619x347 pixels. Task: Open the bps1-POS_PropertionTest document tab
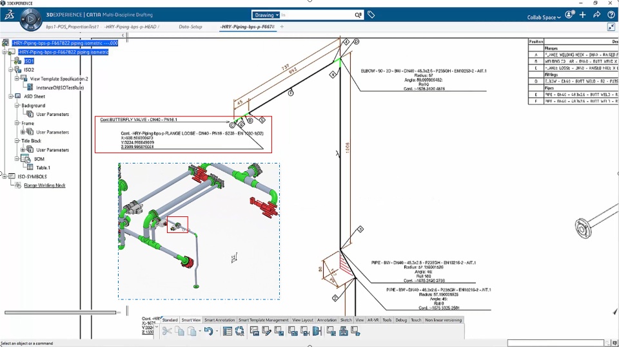tap(72, 27)
